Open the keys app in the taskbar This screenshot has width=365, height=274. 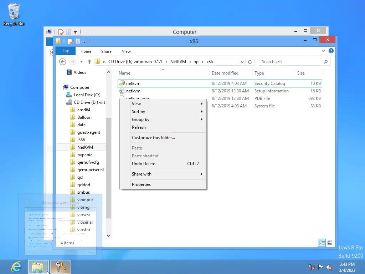point(60,267)
